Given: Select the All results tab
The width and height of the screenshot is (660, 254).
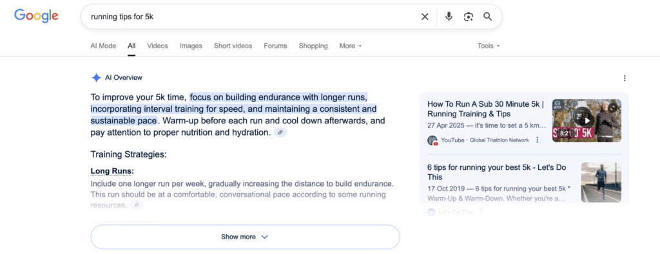Looking at the screenshot, I should click(131, 46).
